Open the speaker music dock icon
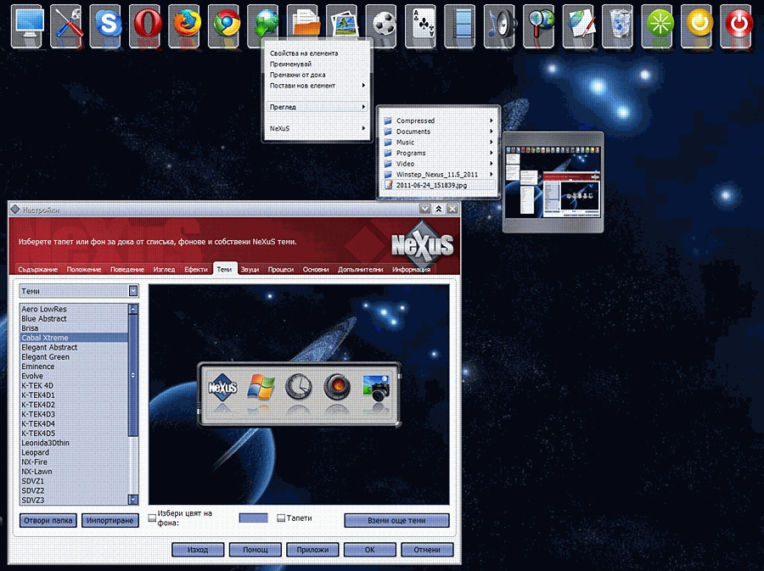 click(502, 25)
